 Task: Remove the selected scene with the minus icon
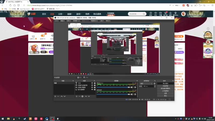58,97
